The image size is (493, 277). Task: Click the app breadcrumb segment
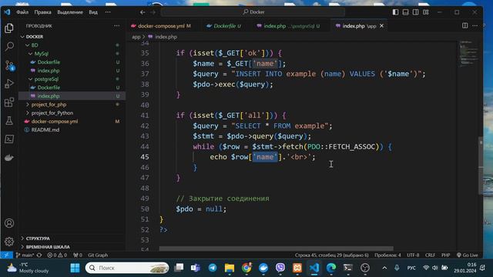(x=136, y=37)
